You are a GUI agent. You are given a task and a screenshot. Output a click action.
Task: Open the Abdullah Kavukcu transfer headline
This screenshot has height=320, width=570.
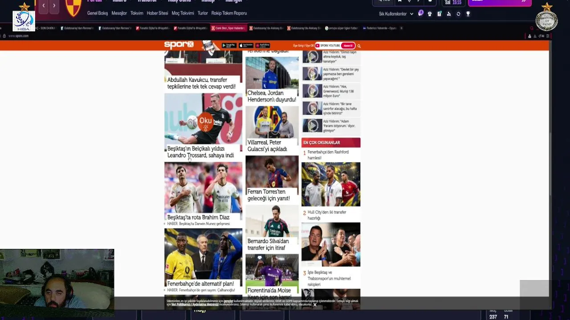(x=201, y=83)
